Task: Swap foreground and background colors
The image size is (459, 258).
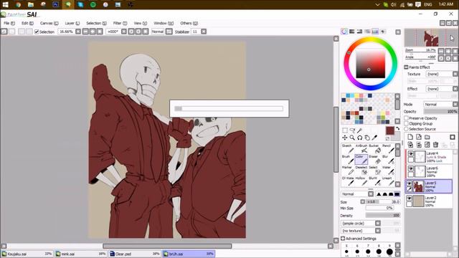Action: (398, 128)
